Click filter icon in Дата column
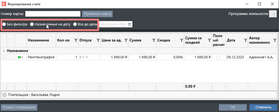This screenshot has height=112, width=279. [x=245, y=40]
